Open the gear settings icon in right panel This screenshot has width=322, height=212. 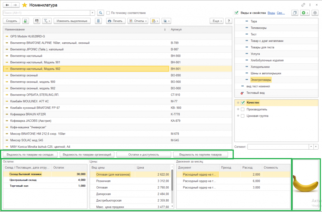point(315,13)
